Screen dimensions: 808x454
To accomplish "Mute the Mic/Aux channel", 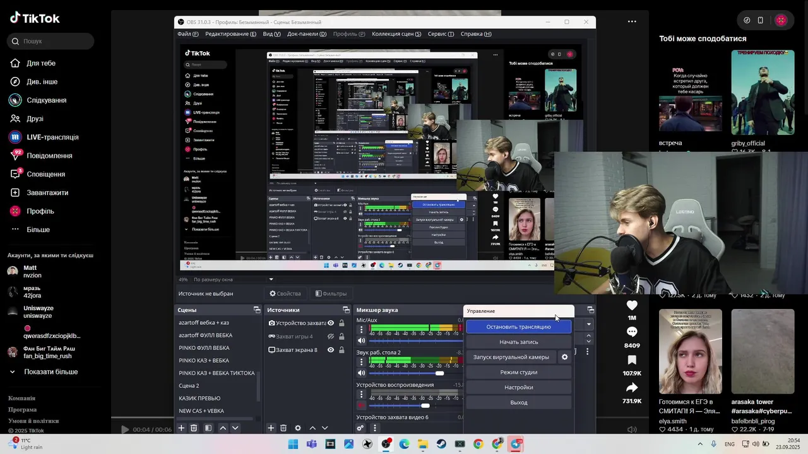I will click(x=362, y=340).
